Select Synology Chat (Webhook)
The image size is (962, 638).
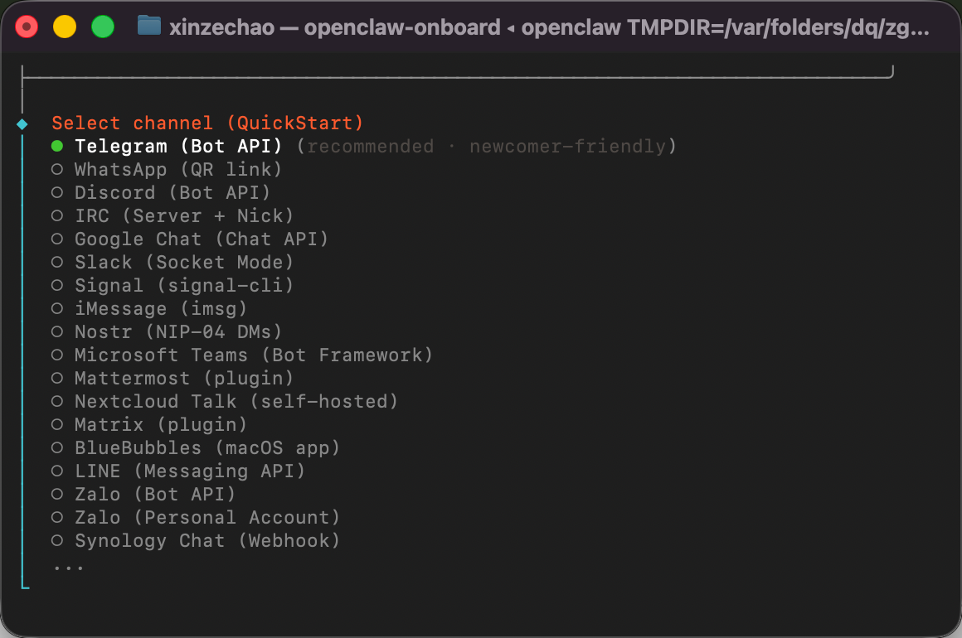pyautogui.click(x=195, y=541)
